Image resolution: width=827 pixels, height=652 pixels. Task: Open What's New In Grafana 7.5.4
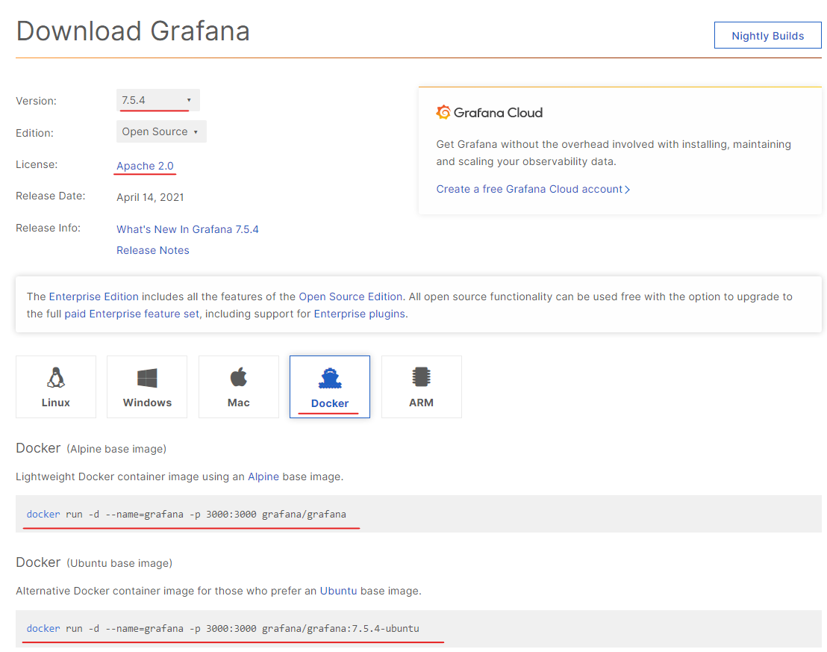click(188, 229)
